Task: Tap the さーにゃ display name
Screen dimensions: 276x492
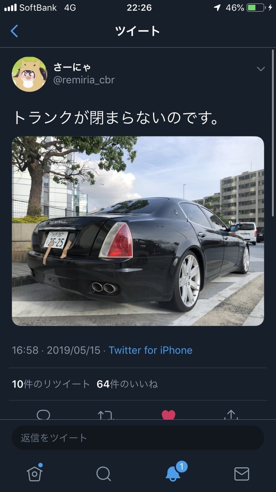Action: [x=72, y=67]
